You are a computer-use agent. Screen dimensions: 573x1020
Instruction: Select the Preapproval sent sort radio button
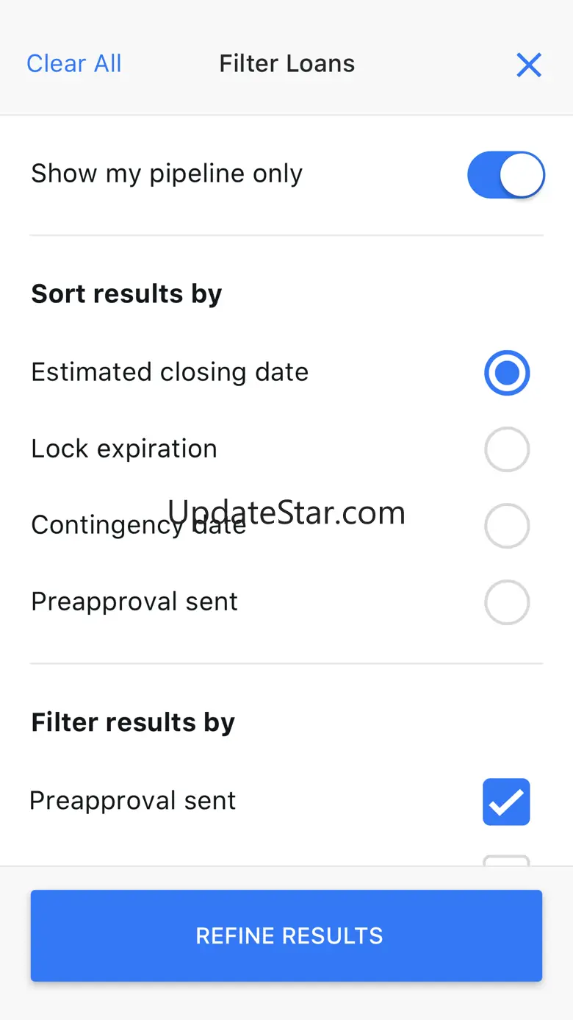(x=507, y=602)
